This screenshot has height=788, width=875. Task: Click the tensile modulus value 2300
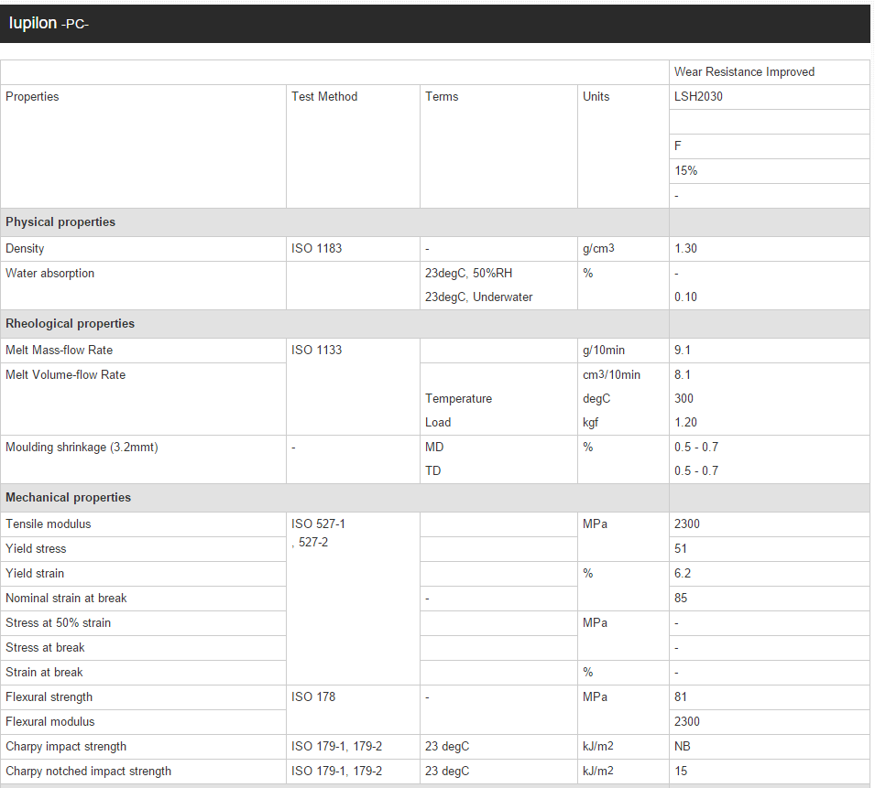(686, 524)
